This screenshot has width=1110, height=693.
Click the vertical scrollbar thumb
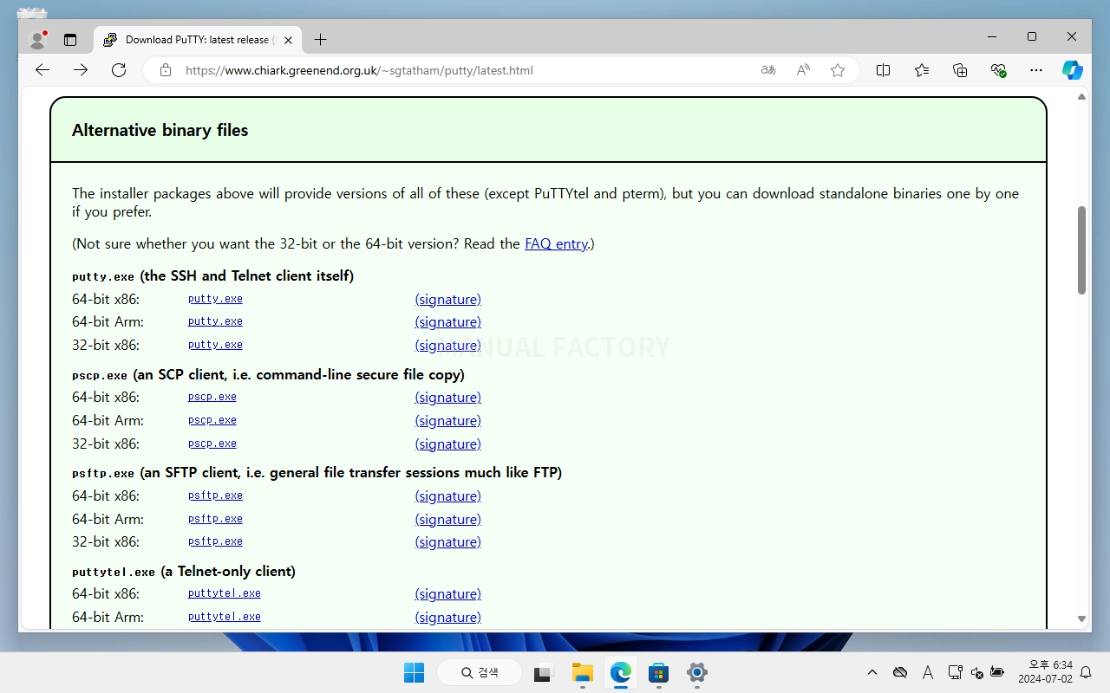1081,250
